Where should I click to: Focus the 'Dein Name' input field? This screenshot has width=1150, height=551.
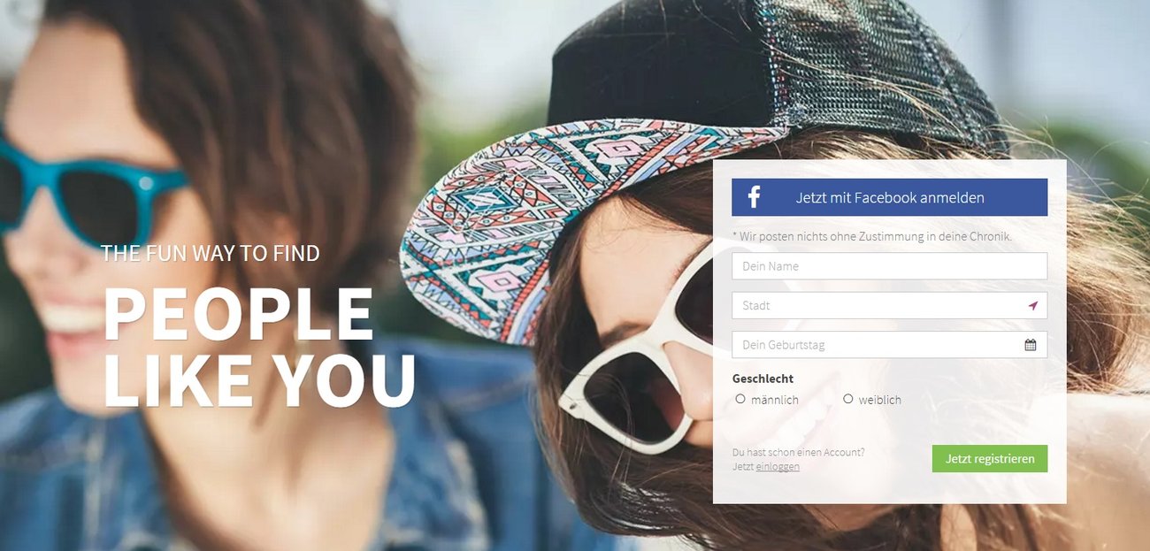point(889,266)
